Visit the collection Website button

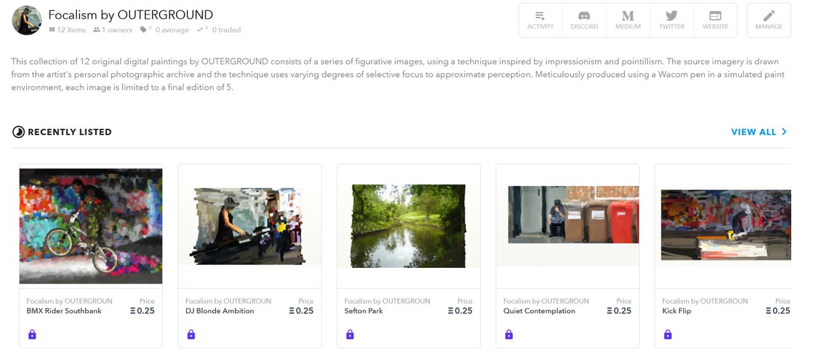(715, 20)
